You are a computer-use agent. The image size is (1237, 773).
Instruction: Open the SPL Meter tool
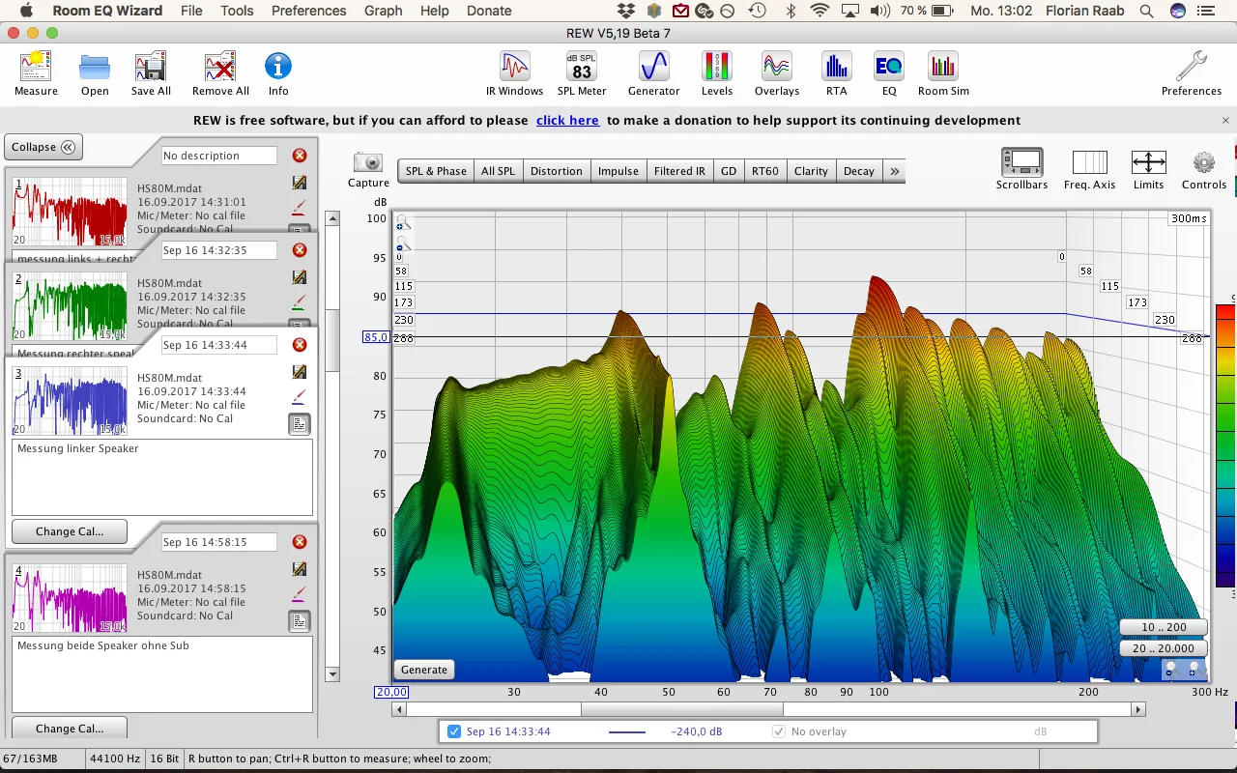click(x=582, y=73)
